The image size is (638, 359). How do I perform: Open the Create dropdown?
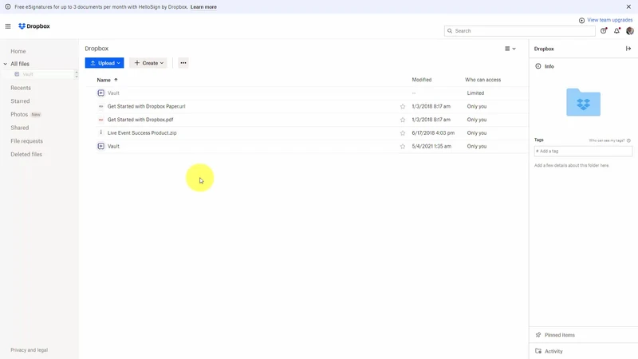[148, 63]
